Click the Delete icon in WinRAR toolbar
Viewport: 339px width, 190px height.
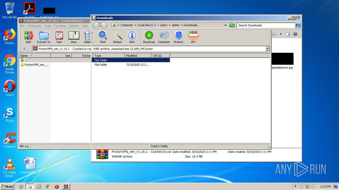point(88,37)
